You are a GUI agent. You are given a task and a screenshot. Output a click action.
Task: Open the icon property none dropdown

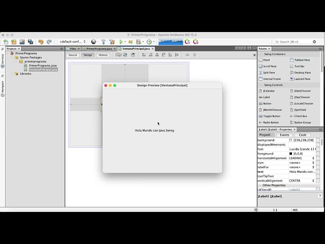tap(313, 163)
